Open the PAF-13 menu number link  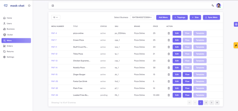tap(54, 61)
